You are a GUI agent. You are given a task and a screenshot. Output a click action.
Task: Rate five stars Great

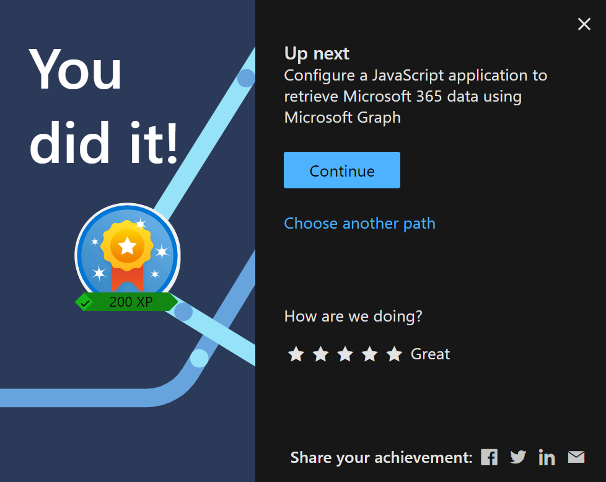pos(394,354)
